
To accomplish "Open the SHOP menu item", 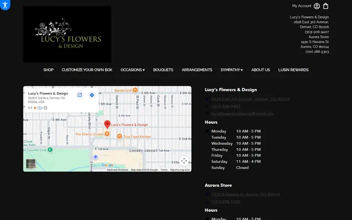I will pos(48,70).
